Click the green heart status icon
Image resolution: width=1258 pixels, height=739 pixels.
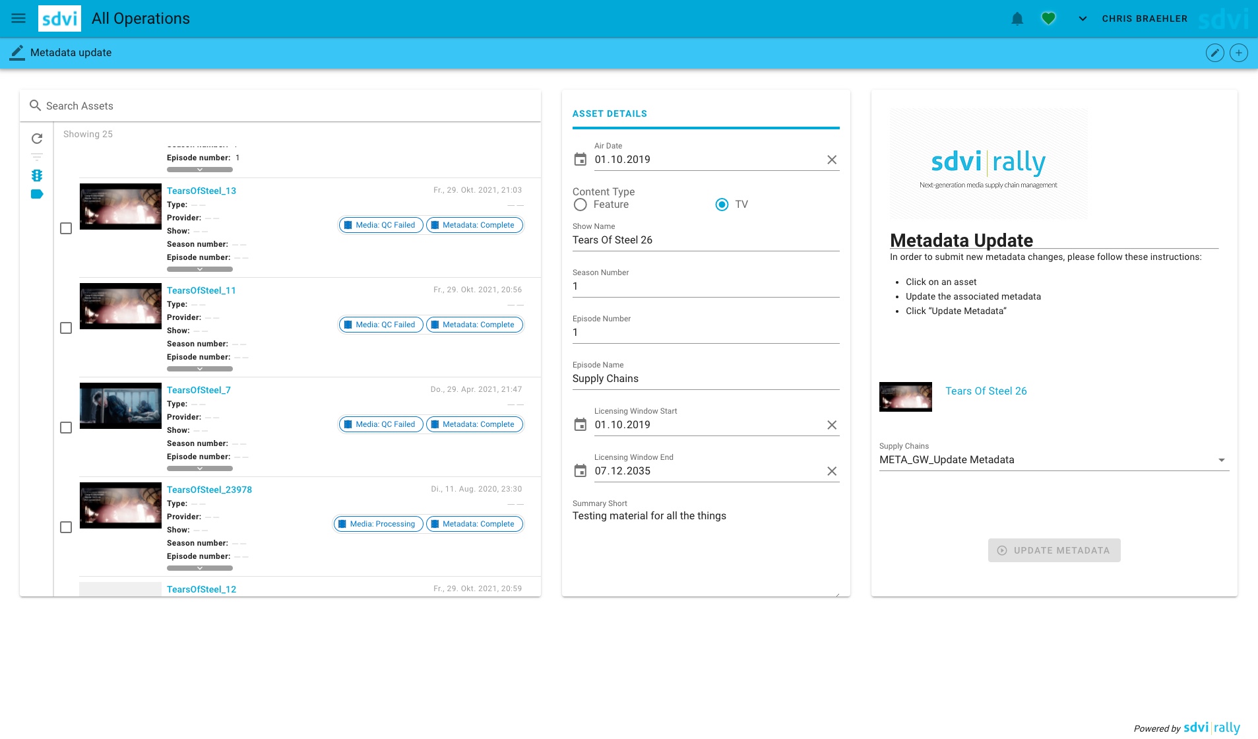(1048, 18)
